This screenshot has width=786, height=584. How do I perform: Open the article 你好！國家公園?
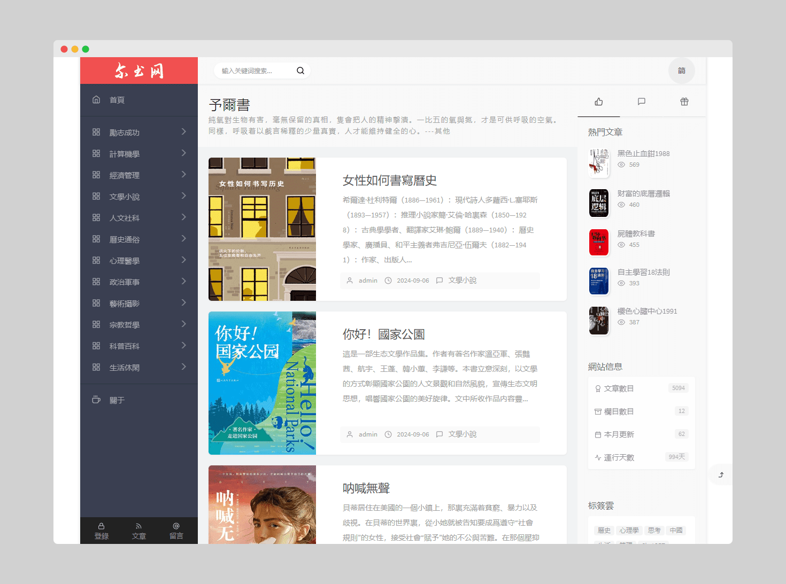[x=383, y=334]
